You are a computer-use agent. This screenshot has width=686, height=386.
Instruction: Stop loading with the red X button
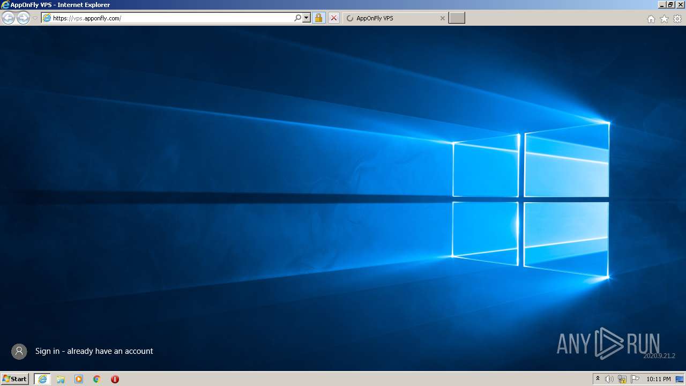[x=333, y=18]
